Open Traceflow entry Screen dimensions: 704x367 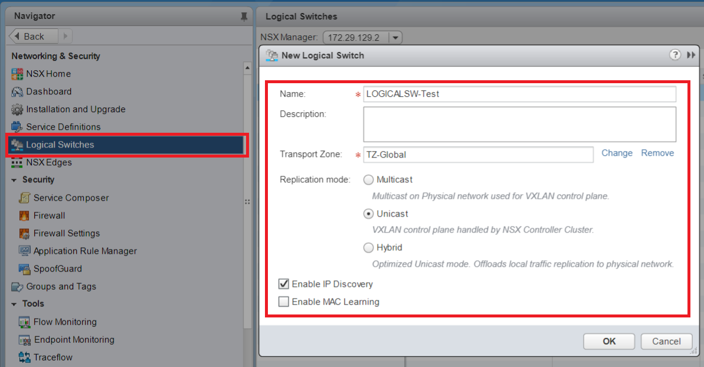click(53, 358)
